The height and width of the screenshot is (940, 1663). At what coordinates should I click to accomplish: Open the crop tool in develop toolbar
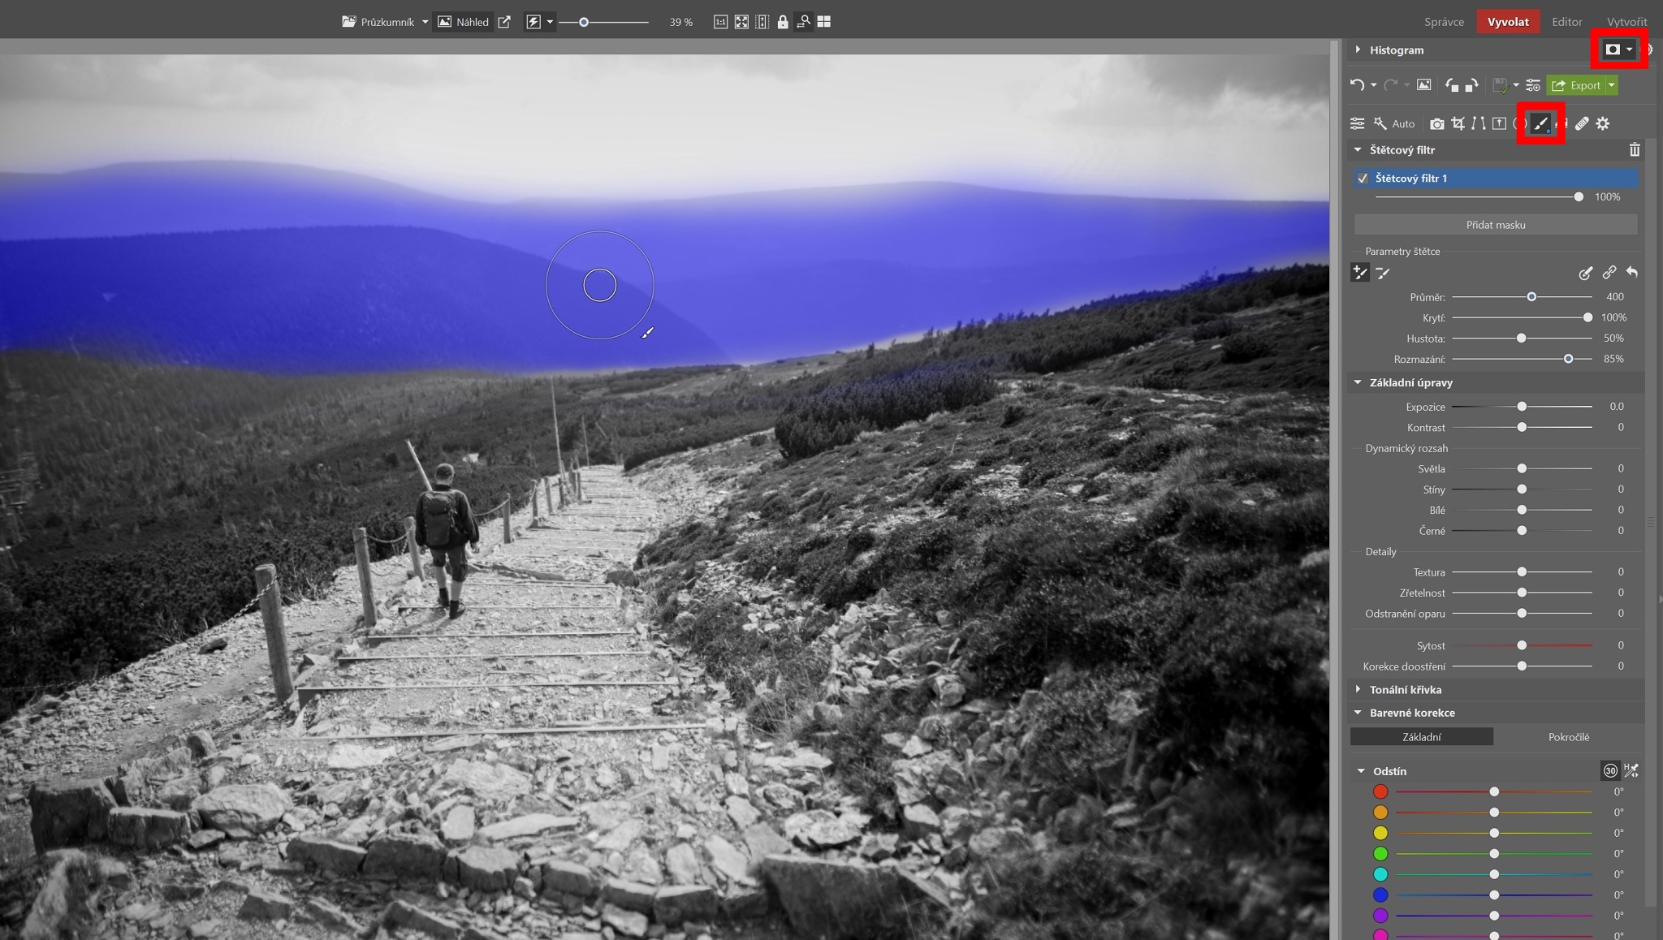pyautogui.click(x=1458, y=123)
